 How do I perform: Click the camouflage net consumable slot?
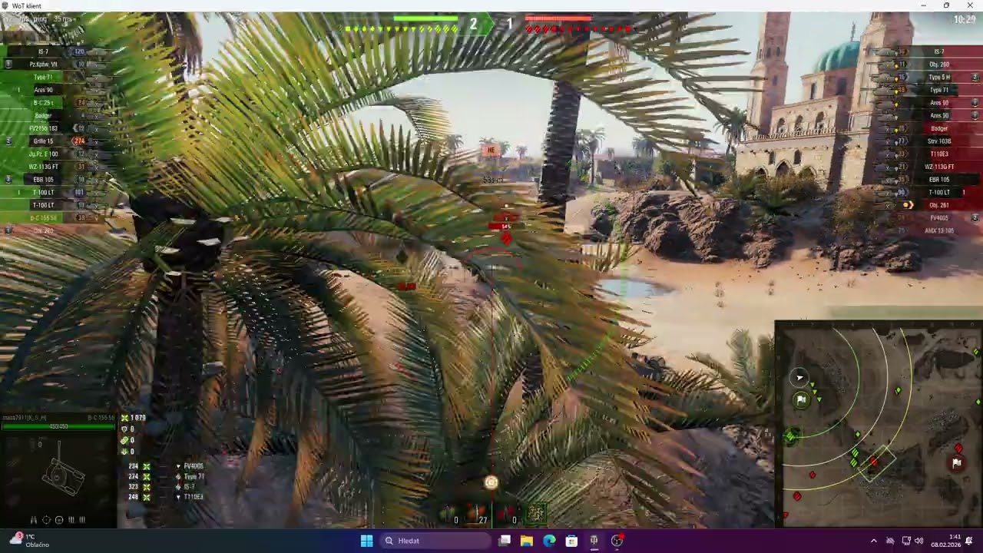(x=536, y=512)
